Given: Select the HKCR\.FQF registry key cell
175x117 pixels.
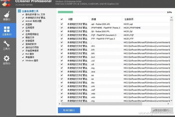Looking at the screenshot, I should 129,35.
